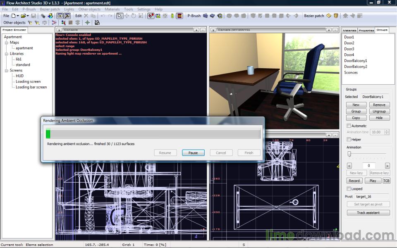Play the animation
Screen dimensions: 397x248
(x=373, y=181)
